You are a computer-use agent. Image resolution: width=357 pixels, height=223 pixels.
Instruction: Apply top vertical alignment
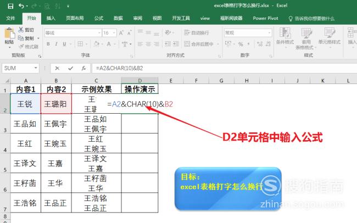(141, 32)
